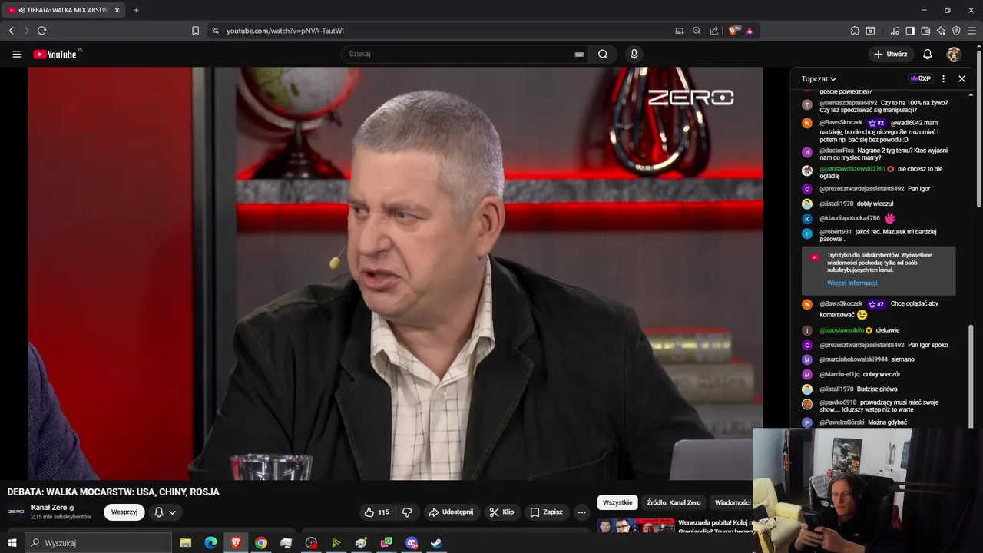
Task: Close the DEBATA YouTube tab
Action: click(117, 10)
